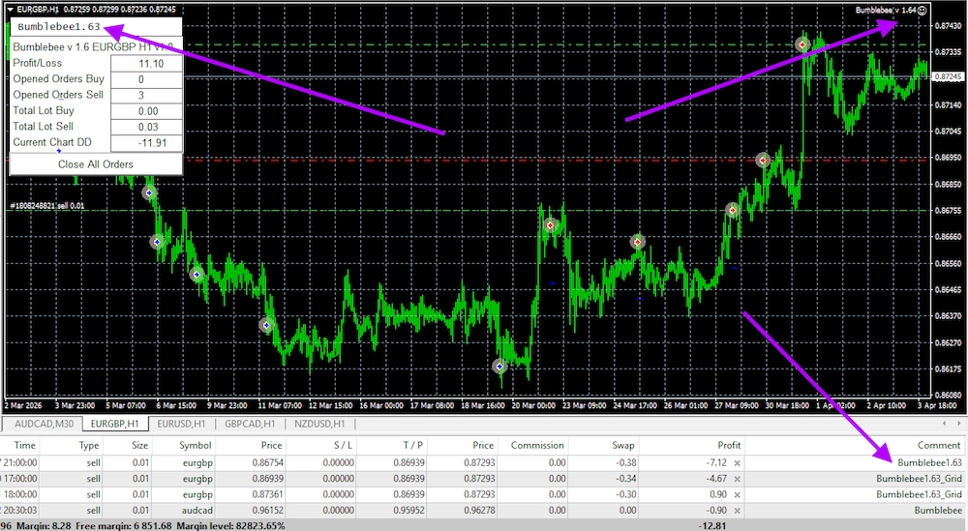This screenshot has width=968, height=531.
Task: Close the order with profit -4.67
Action: point(737,479)
